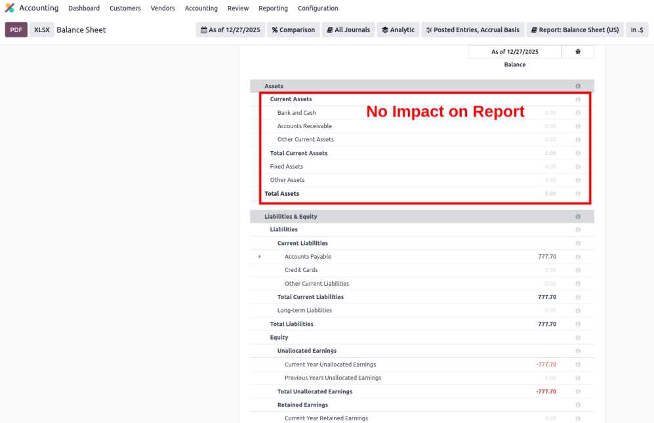Click info icon on Current Year Unallocated Earnings
Screen dimensions: 654x423
coord(578,365)
